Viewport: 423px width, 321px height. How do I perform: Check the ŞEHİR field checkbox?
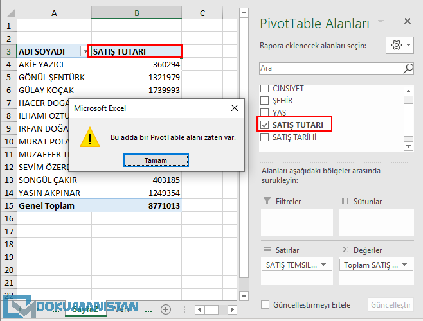pos(264,101)
